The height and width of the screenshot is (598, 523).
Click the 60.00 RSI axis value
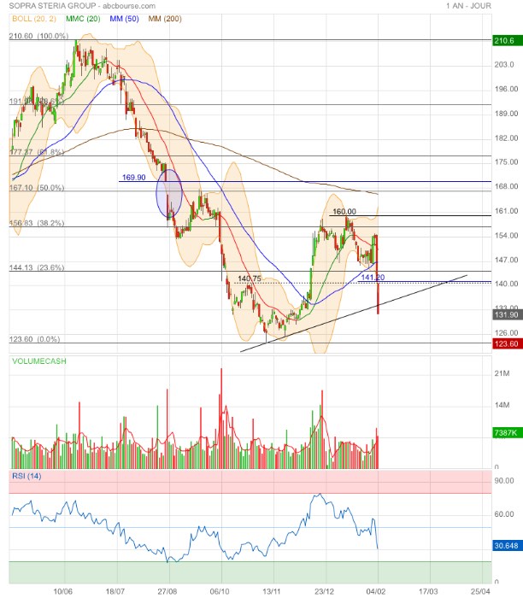tap(504, 514)
